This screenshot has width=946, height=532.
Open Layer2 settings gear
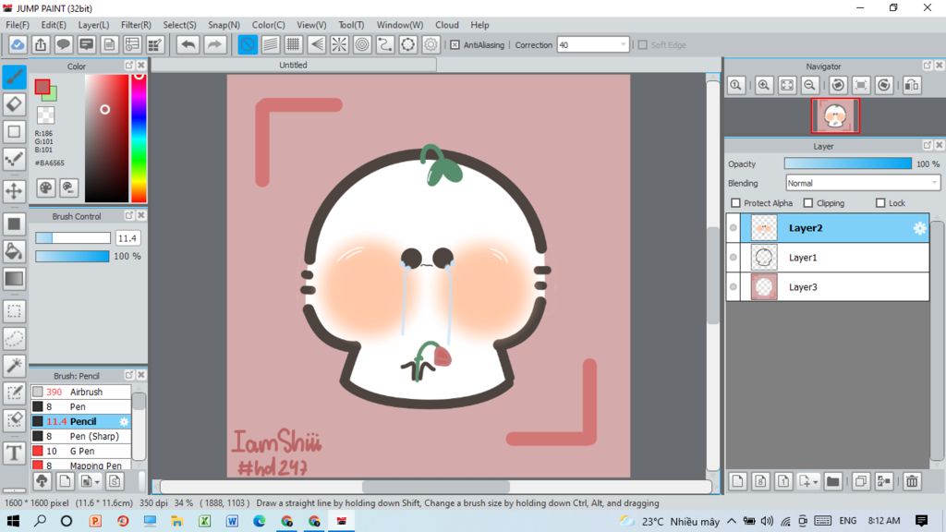pos(919,228)
